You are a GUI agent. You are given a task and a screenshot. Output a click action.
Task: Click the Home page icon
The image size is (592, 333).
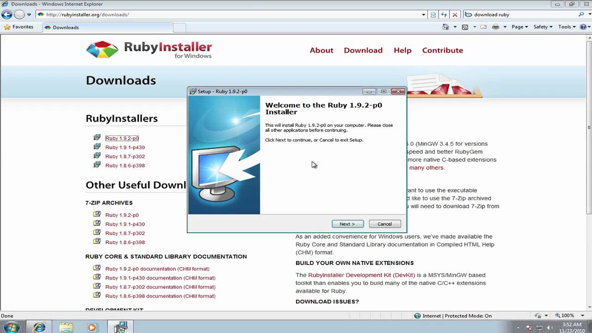tap(446, 27)
